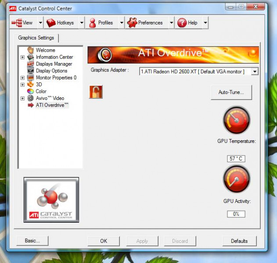Image resolution: width=277 pixels, height=263 pixels.
Task: Select the Graphics Settings tab
Action: click(36, 38)
